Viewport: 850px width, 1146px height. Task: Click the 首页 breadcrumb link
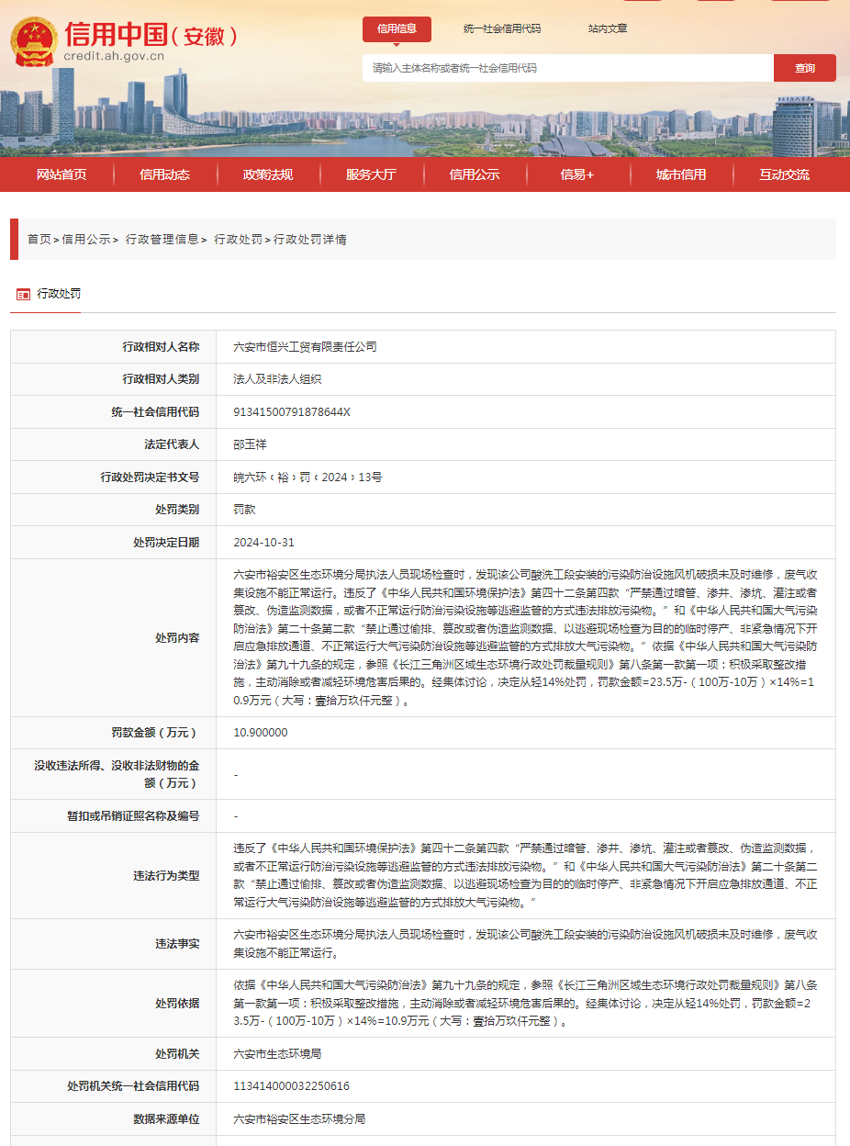39,239
